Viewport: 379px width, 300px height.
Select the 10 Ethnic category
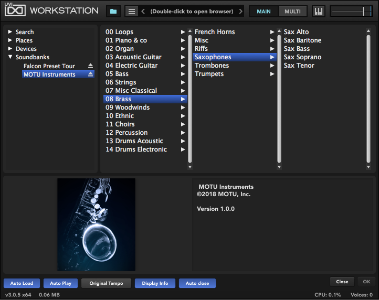click(145, 116)
